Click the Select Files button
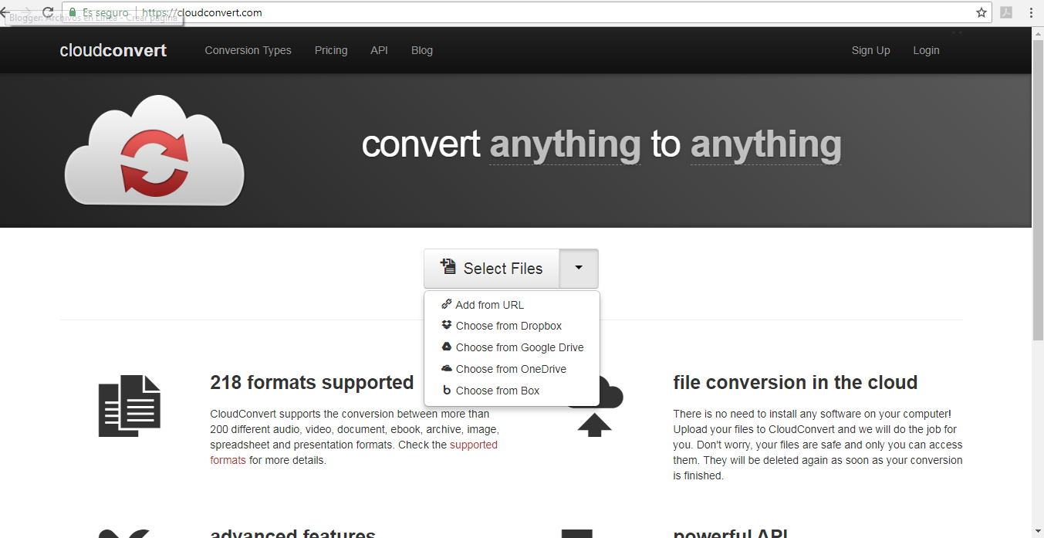The height and width of the screenshot is (538, 1044). pyautogui.click(x=492, y=268)
